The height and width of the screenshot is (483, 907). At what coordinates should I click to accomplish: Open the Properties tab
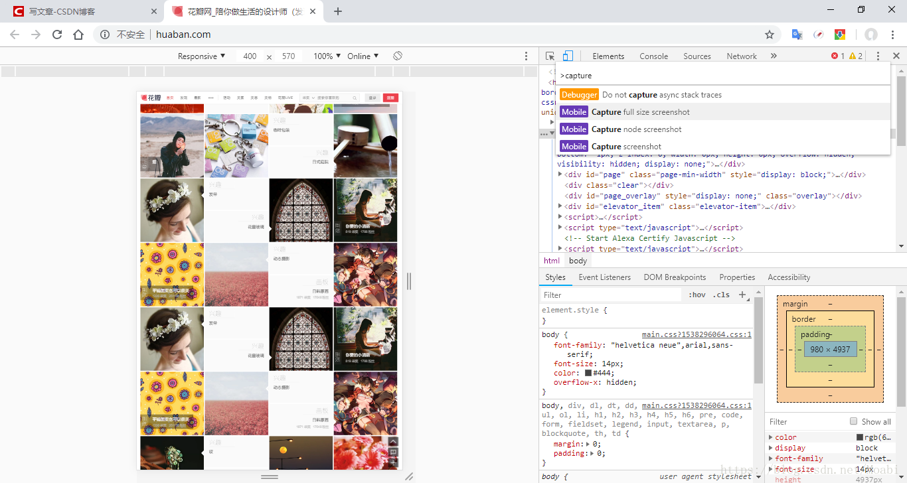tap(737, 277)
